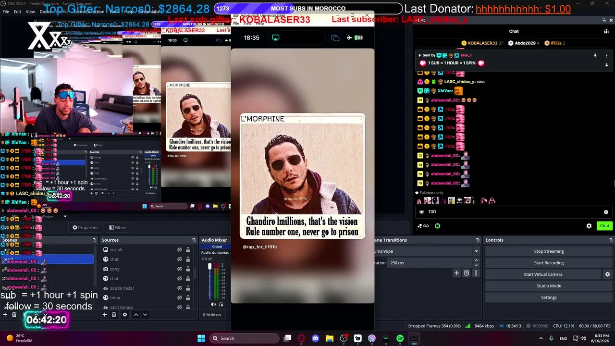
Task: Show hidden system tray icons
Action: (x=541, y=338)
